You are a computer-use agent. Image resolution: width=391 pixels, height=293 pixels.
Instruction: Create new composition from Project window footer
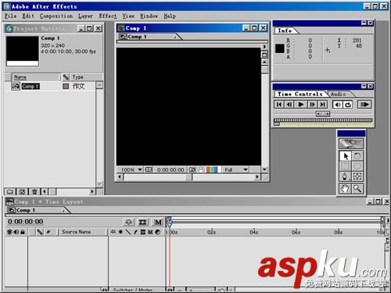(x=22, y=192)
